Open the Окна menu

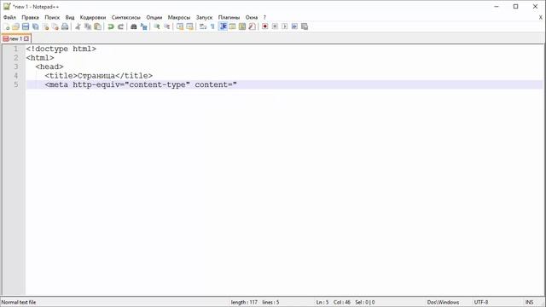pyautogui.click(x=252, y=17)
